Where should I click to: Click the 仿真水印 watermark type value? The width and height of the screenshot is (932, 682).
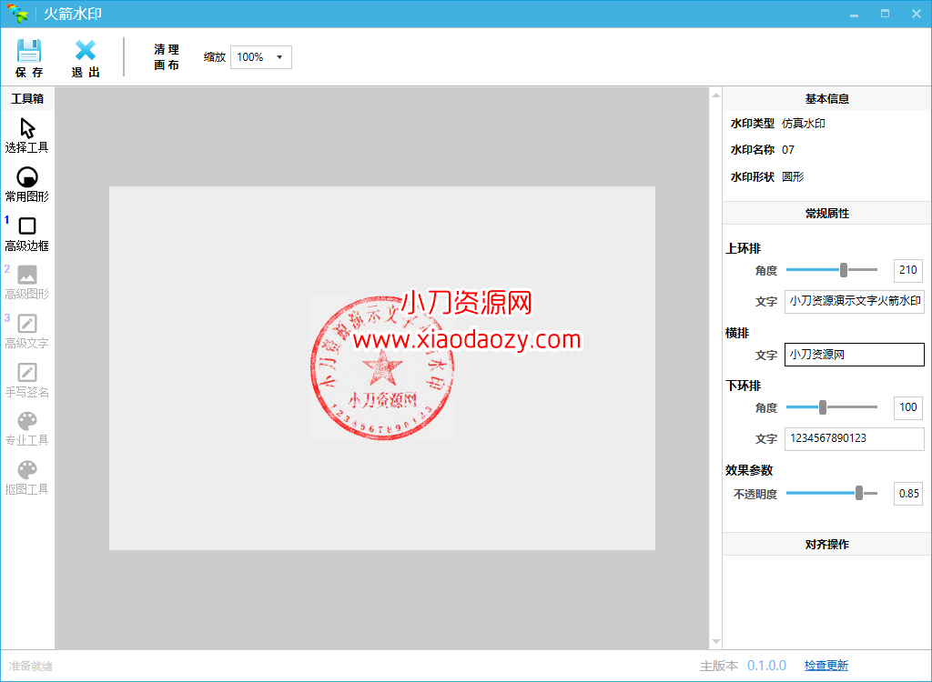click(804, 124)
